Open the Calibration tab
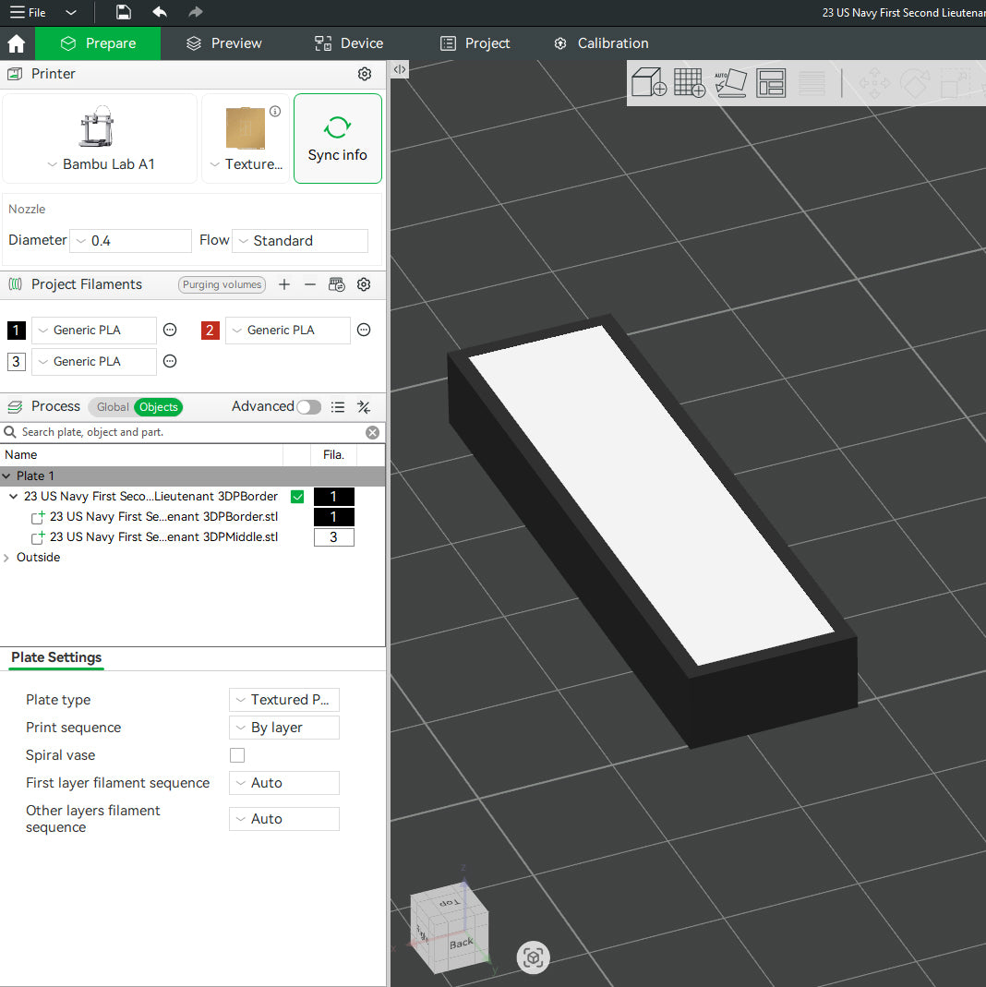The image size is (986, 987). (x=600, y=43)
